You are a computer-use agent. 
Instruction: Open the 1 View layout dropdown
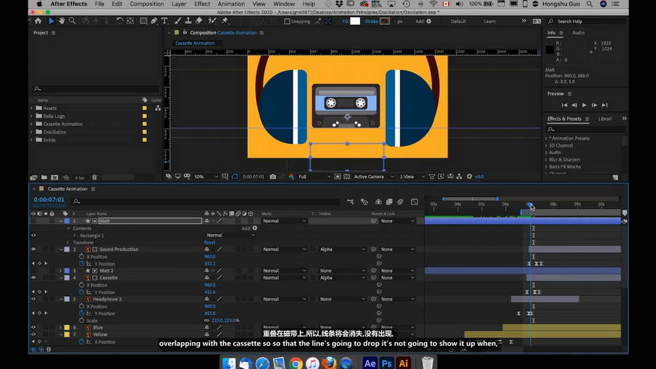click(412, 177)
